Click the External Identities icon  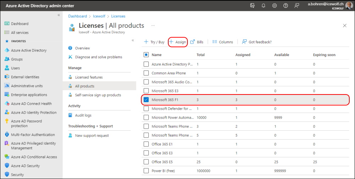(7, 77)
